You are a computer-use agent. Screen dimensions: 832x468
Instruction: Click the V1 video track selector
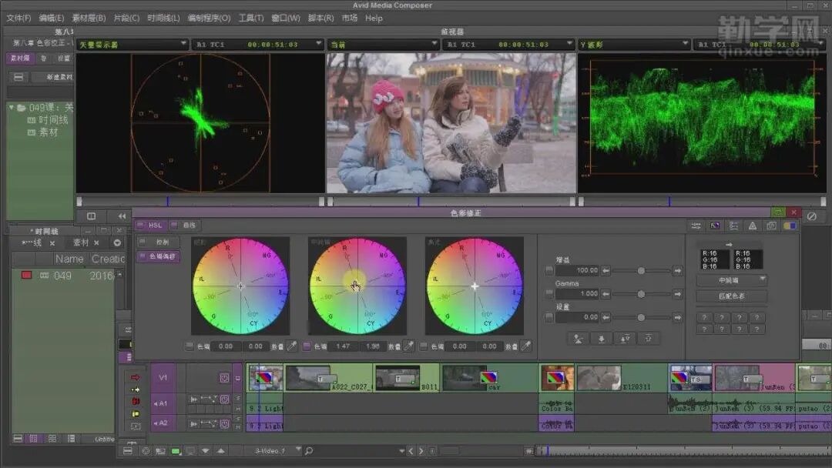(x=163, y=378)
